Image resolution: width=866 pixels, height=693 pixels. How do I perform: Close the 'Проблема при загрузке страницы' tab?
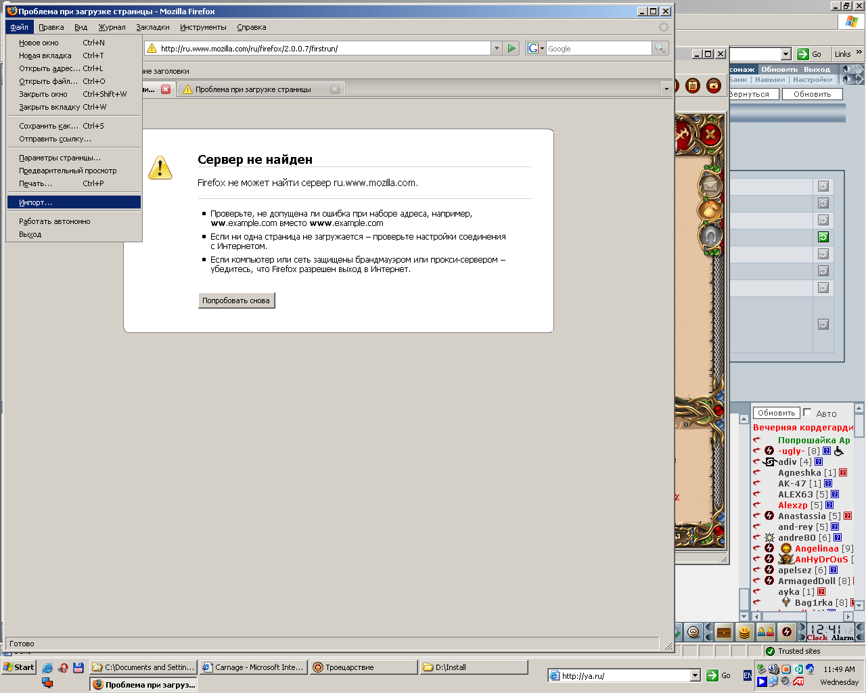tap(334, 89)
